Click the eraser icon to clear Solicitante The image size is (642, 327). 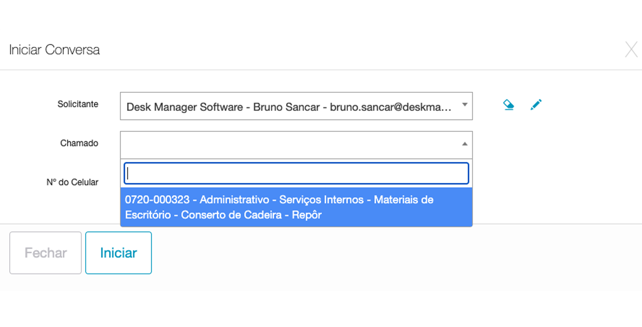click(x=508, y=105)
